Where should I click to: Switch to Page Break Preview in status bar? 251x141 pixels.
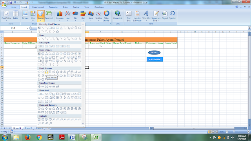216,132
